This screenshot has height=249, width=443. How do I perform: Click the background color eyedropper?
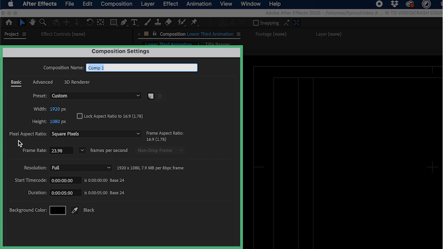tap(75, 210)
